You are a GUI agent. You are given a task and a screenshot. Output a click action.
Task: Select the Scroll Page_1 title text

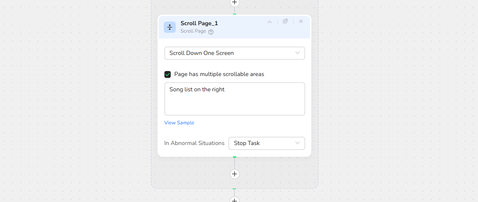[x=199, y=23]
